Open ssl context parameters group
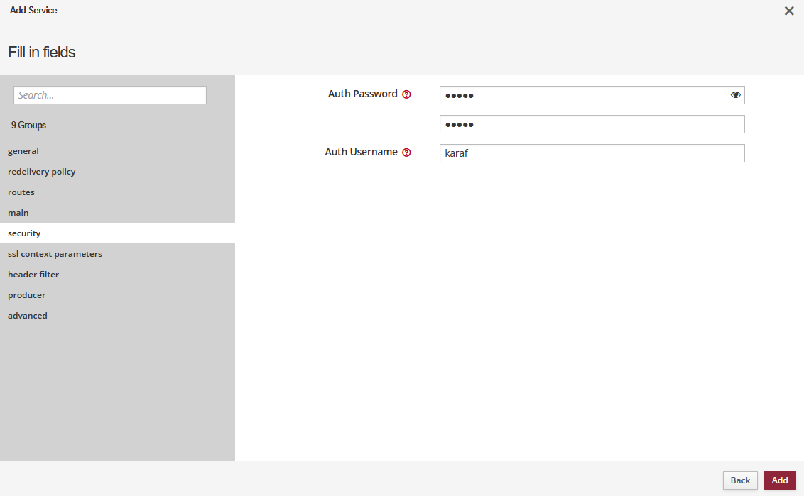The width and height of the screenshot is (804, 496). 55,254
